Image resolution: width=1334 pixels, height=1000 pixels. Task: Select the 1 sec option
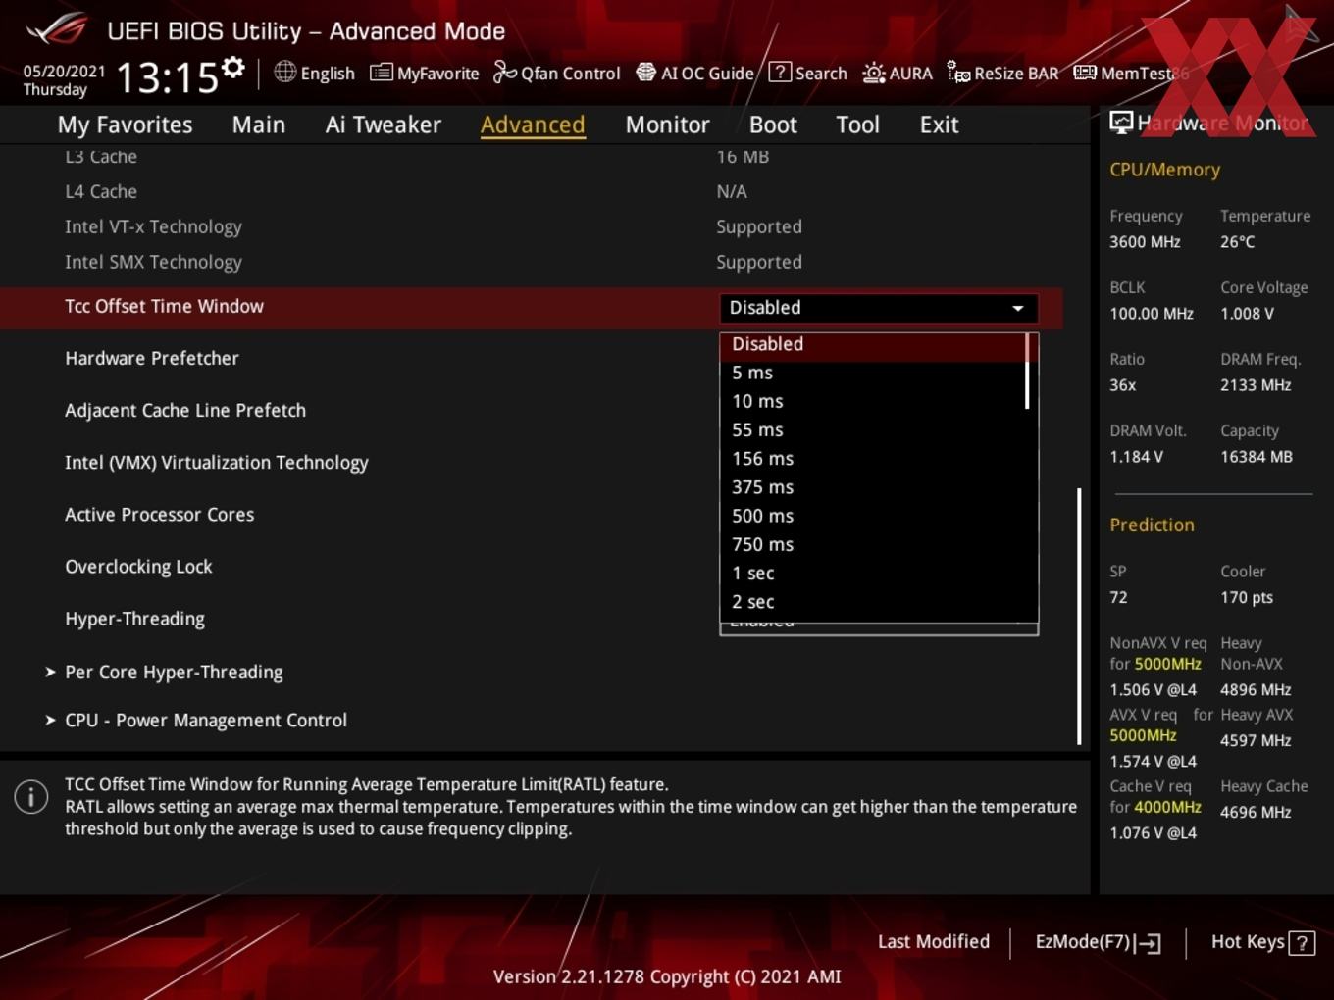tap(873, 573)
